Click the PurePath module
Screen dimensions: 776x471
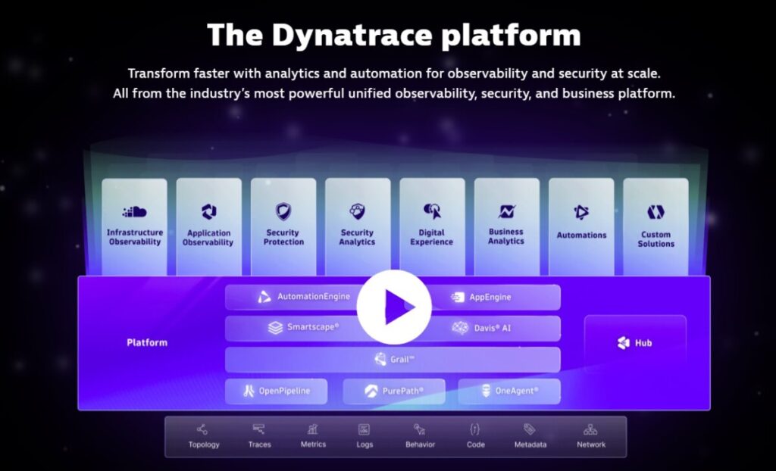pos(393,391)
